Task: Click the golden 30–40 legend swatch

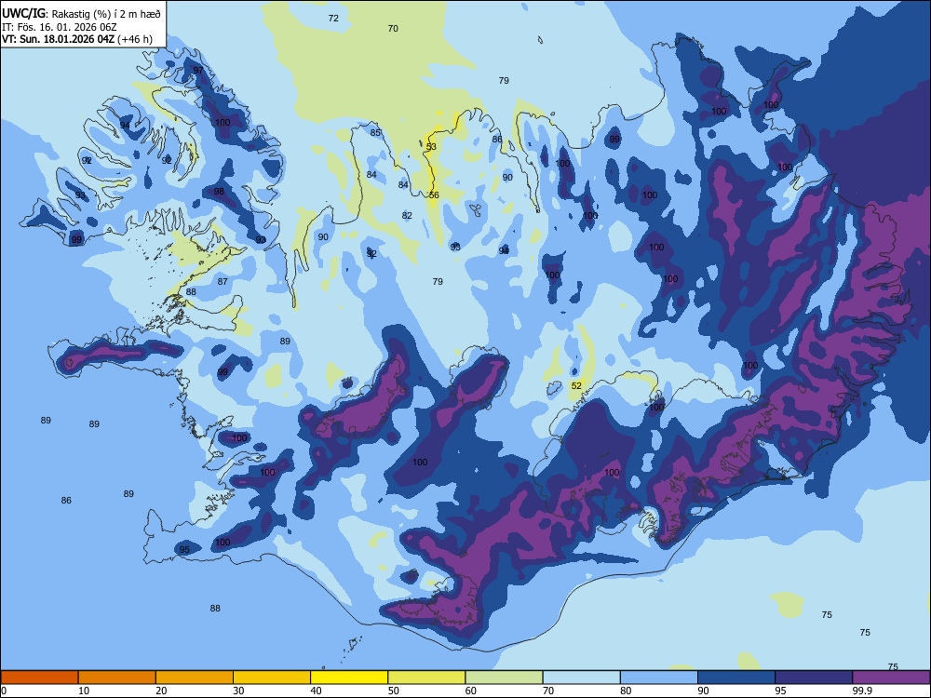Action: [x=272, y=678]
